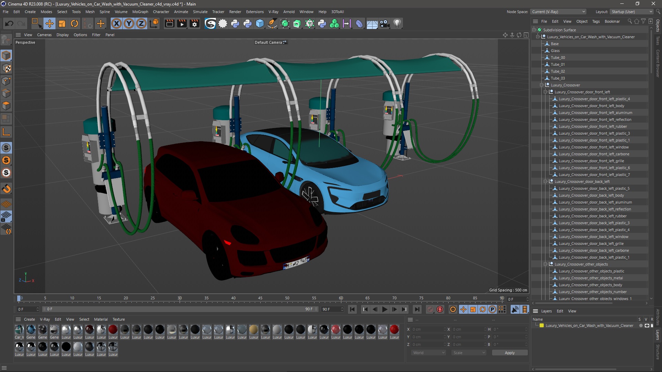
Task: Open Scale mode dropdown
Action: pyautogui.click(x=469, y=353)
